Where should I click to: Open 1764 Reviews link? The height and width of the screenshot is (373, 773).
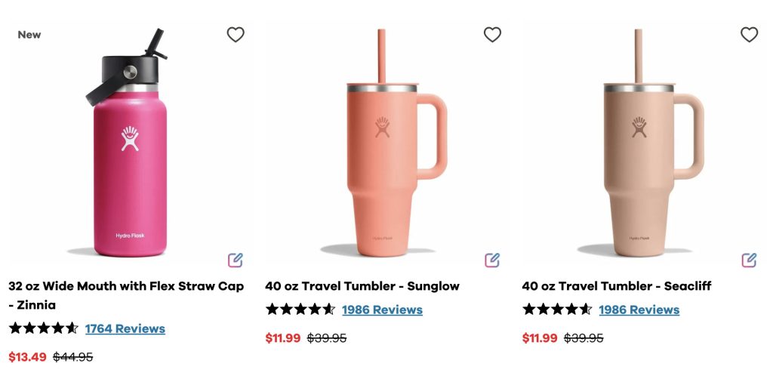click(x=125, y=328)
